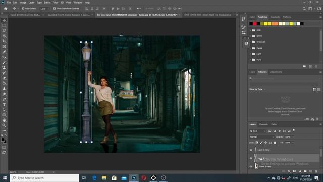Open the Auto-Select Layer dropdown
This screenshot has width=323, height=182.
pyautogui.click(x=45, y=9)
